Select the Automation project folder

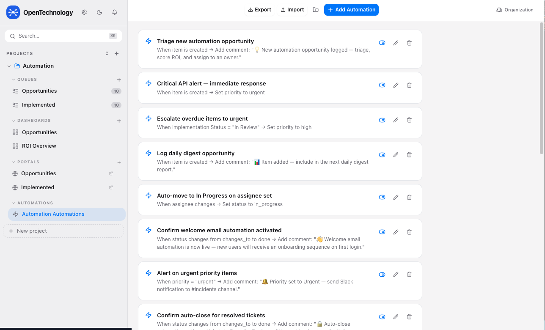pos(38,66)
